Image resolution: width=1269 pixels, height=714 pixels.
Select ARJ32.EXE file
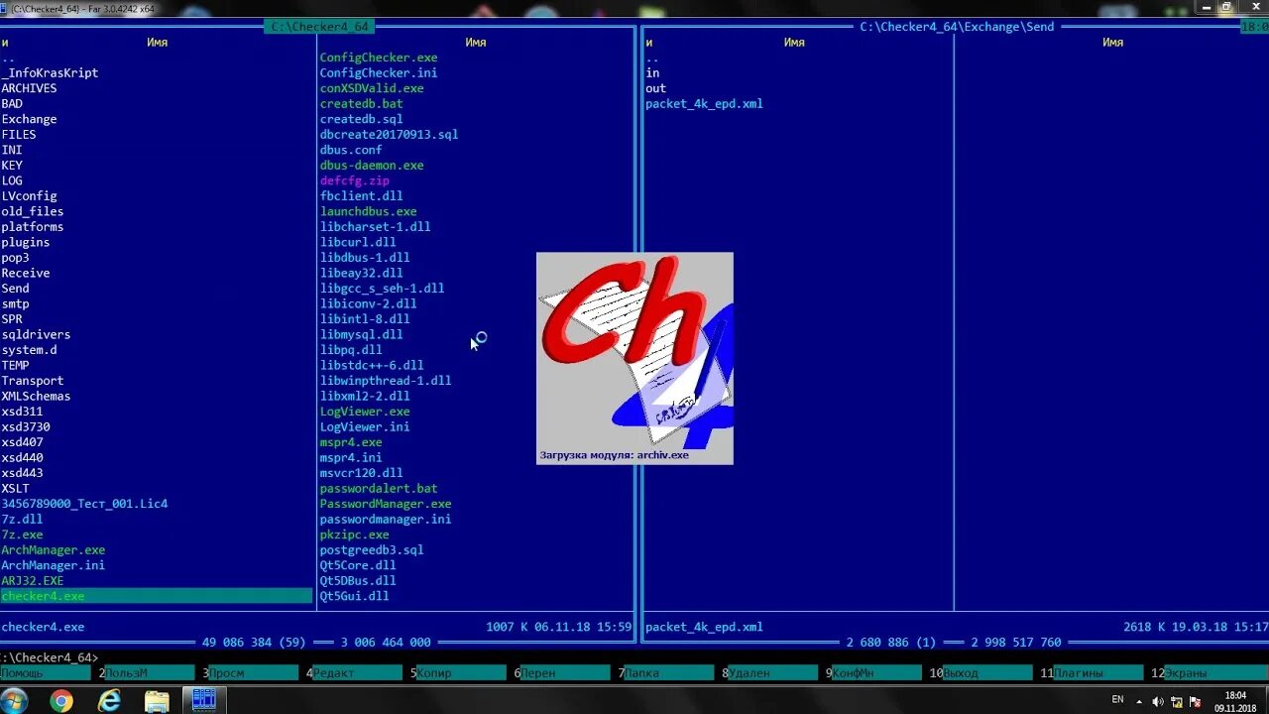pos(33,580)
